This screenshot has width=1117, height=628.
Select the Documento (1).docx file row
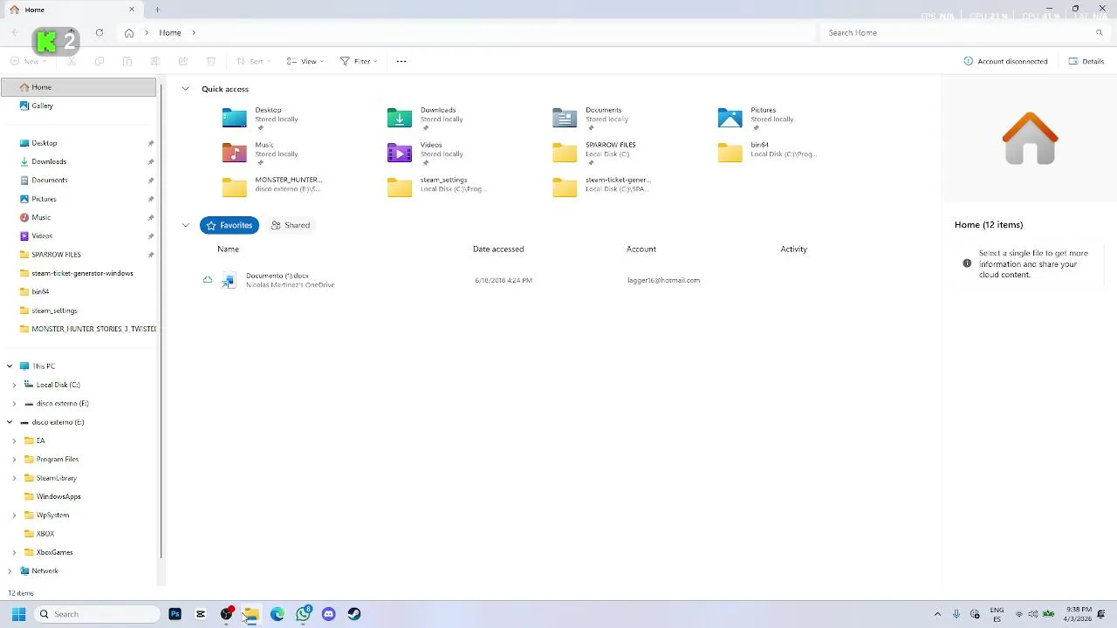(558, 280)
